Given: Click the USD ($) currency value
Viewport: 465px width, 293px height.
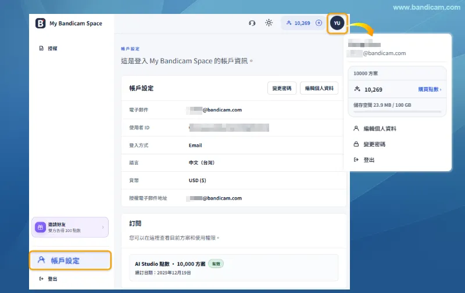Looking at the screenshot, I should click(198, 180).
